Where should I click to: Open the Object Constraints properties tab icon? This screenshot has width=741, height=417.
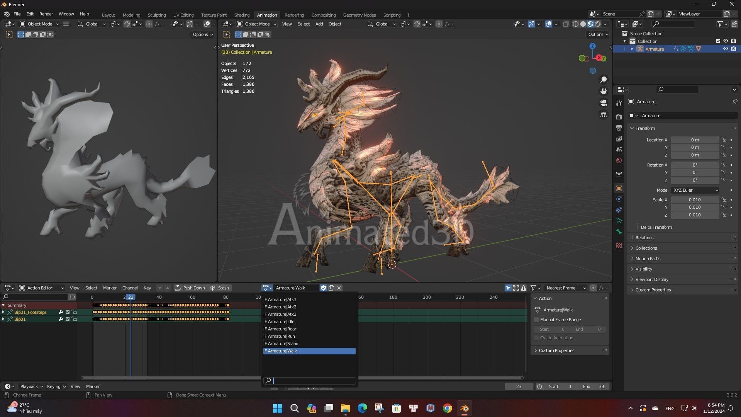tap(619, 210)
